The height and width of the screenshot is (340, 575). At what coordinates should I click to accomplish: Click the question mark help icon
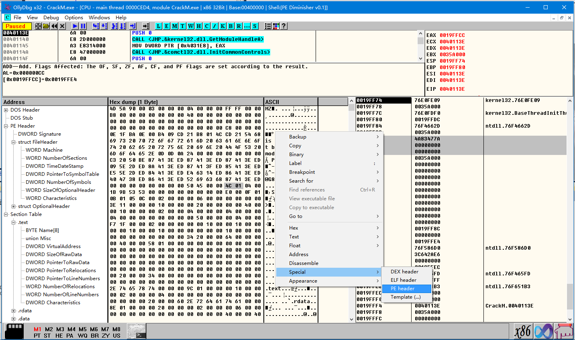tap(284, 26)
